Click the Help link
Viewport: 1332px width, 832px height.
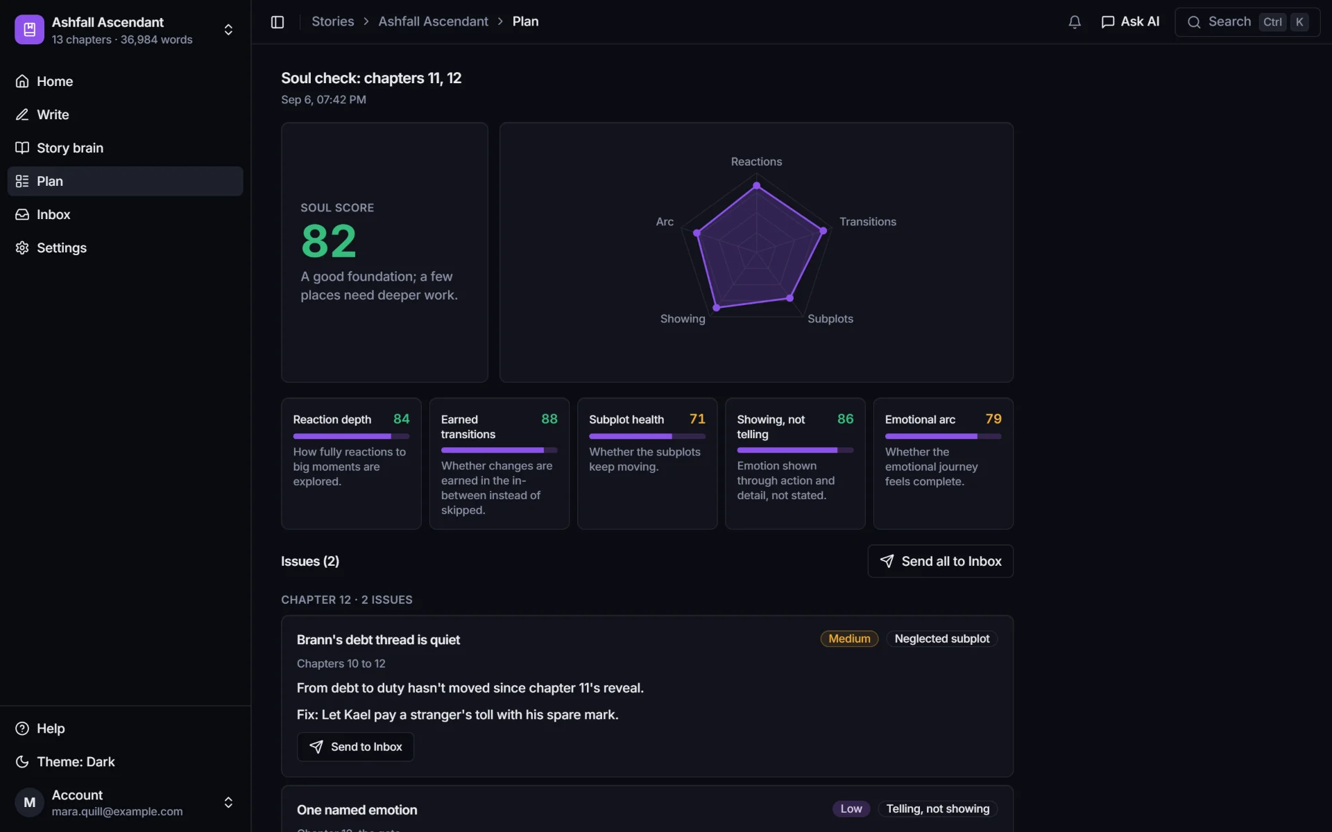click(x=125, y=728)
